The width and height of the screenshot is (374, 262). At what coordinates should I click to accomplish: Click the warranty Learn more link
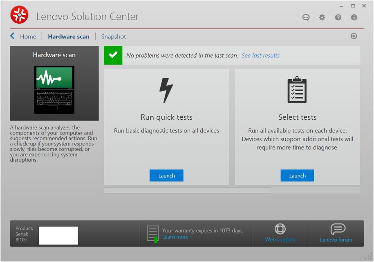pos(175,237)
